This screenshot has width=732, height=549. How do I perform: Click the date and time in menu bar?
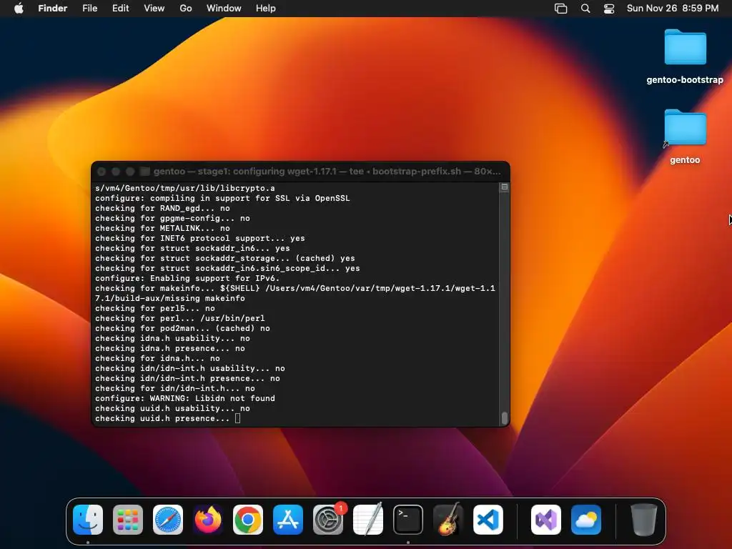click(x=673, y=9)
